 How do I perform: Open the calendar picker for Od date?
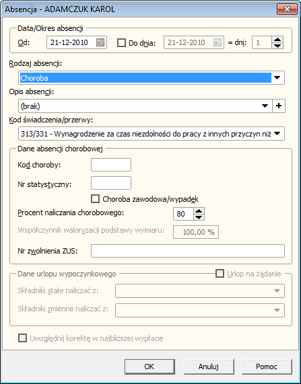pyautogui.click(x=100, y=42)
